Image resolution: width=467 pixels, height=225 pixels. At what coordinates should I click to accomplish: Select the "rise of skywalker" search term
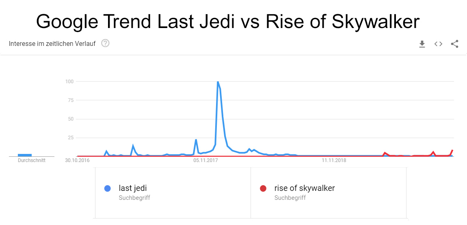point(305,188)
